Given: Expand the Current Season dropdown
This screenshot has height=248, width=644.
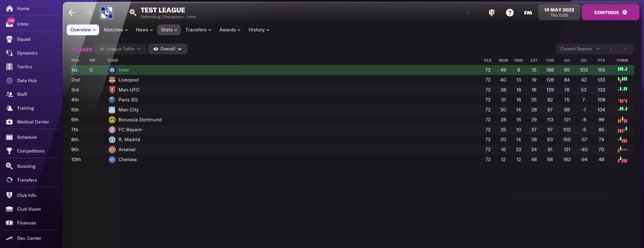Looking at the screenshot, I should (x=580, y=49).
